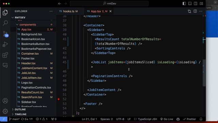218x123 pixels.
Task: Toggle the bottom panel layout icon
Action: click(190, 4)
